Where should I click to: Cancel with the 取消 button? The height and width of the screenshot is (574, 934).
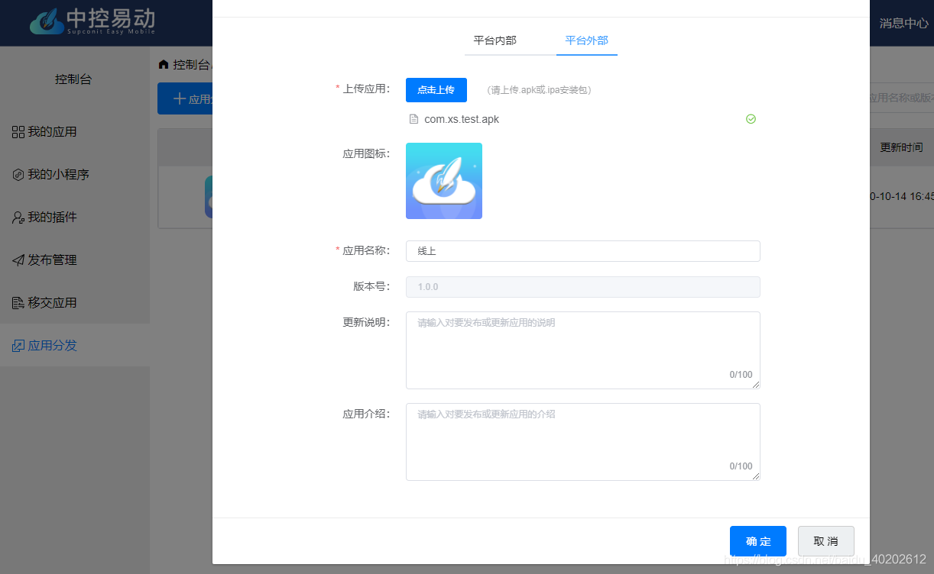826,541
